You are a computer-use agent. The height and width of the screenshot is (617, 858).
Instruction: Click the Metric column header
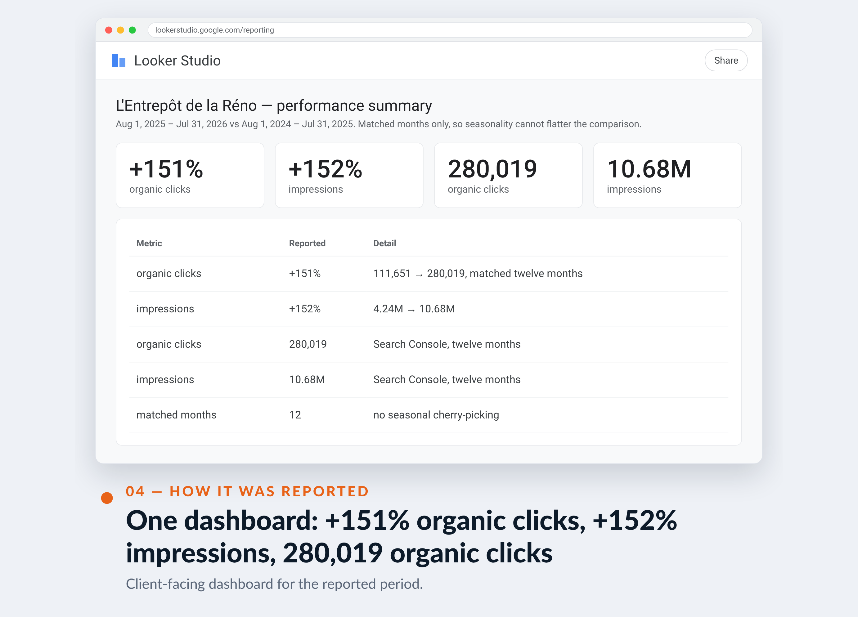[x=149, y=243]
